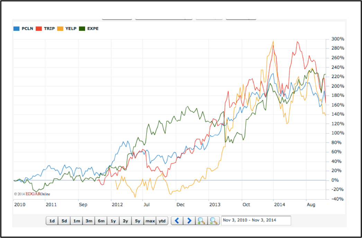Click the Jul x-axis label
Viewport: 362px width, 238px height.
pyautogui.click(x=147, y=205)
